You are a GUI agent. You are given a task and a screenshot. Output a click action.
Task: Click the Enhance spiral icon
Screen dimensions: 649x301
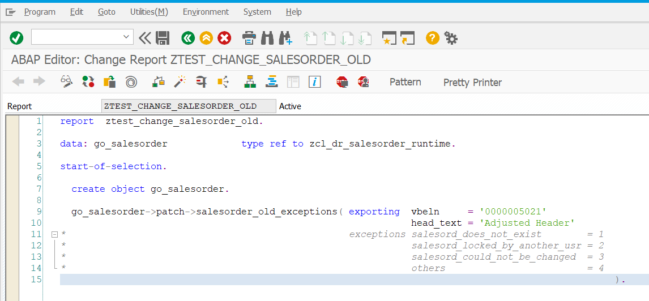(131, 82)
